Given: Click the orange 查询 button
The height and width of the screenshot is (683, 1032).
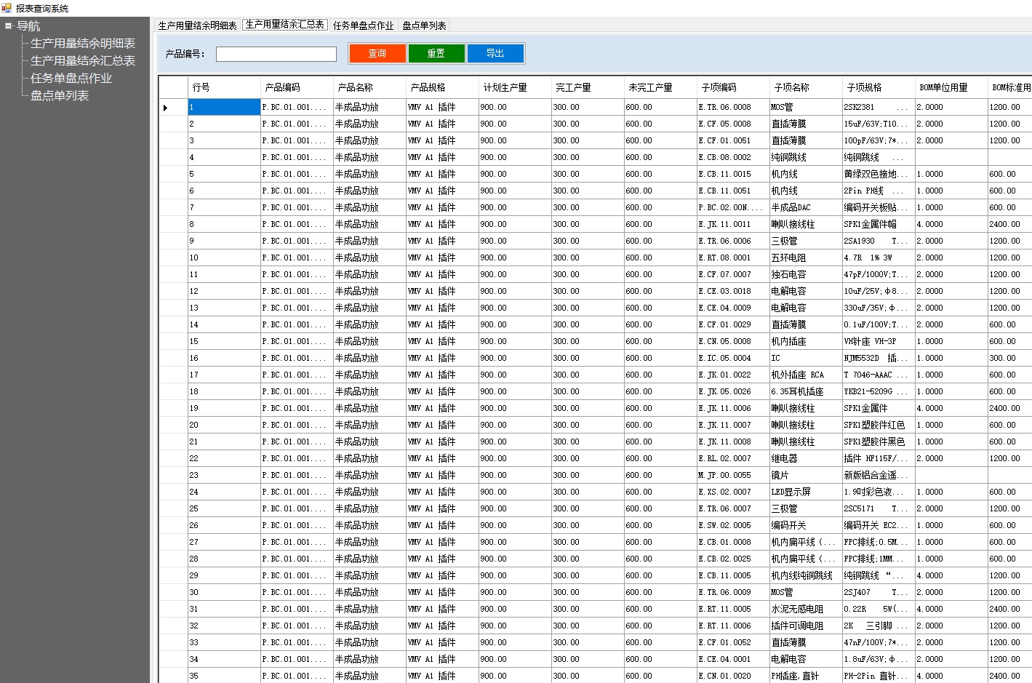Looking at the screenshot, I should click(x=377, y=54).
